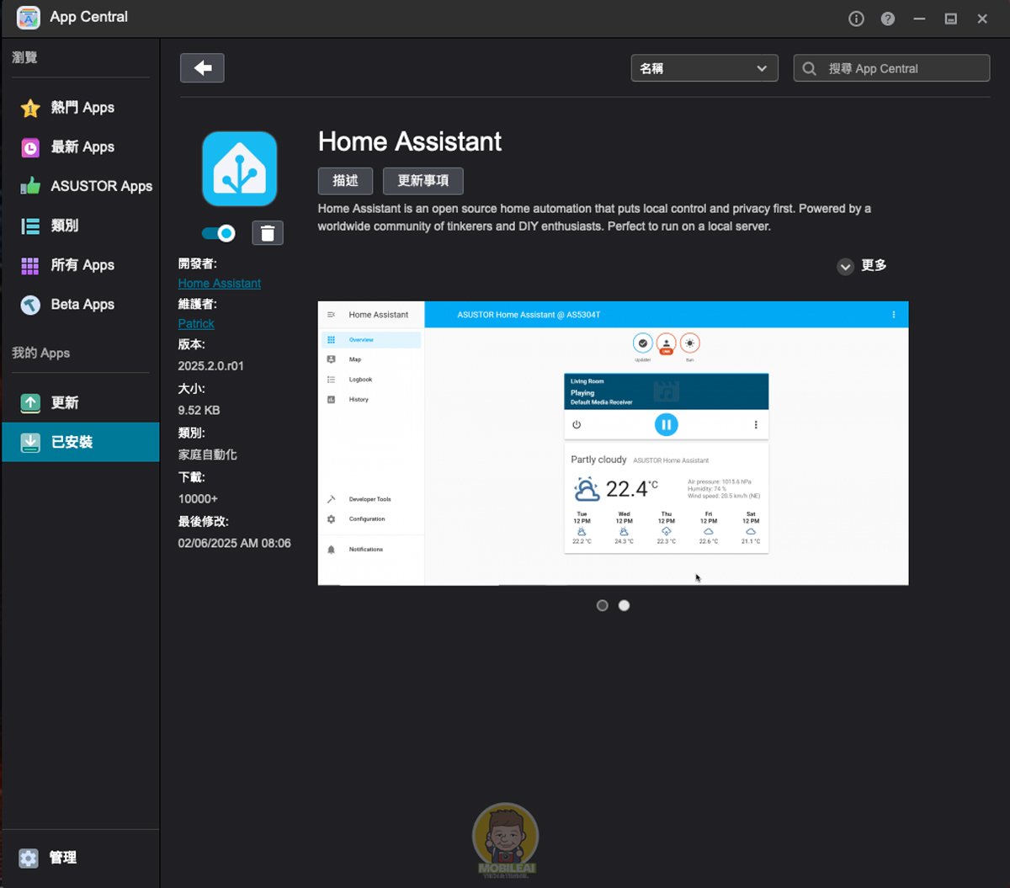The image size is (1010, 888).
Task: Open 最新 Apps via its clock icon
Action: click(30, 147)
